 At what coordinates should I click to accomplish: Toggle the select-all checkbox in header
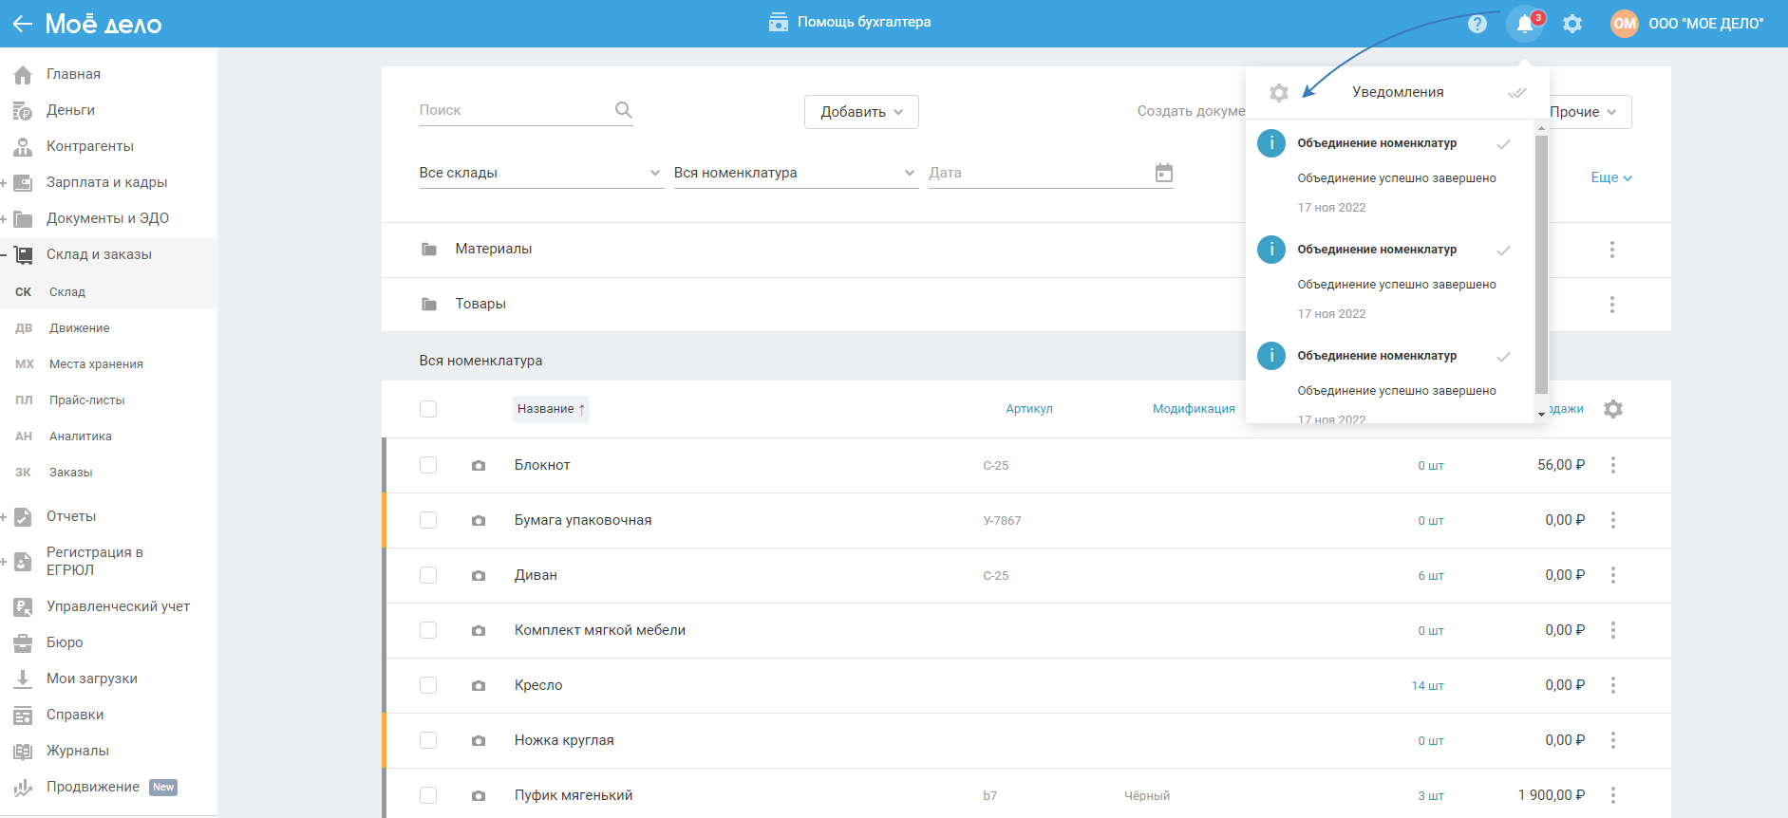428,409
